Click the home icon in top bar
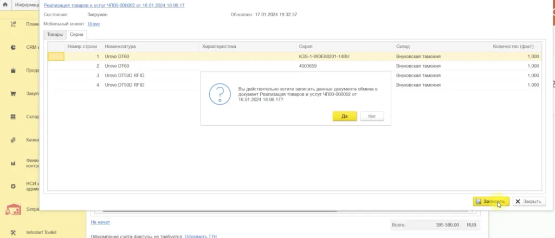The image size is (555, 238). click(5, 5)
